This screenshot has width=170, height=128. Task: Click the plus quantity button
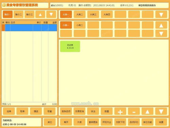point(120,111)
